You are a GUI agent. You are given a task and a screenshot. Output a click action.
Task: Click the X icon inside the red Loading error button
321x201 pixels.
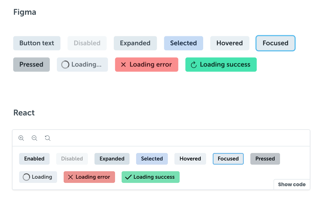point(123,64)
